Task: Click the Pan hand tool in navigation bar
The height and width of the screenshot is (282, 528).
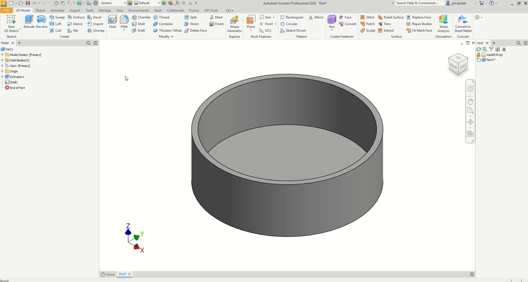Action: click(x=470, y=101)
